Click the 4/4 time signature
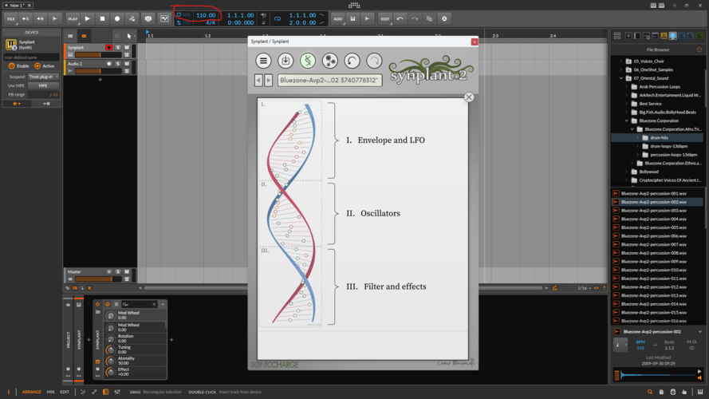The width and height of the screenshot is (709, 399). click(x=211, y=22)
